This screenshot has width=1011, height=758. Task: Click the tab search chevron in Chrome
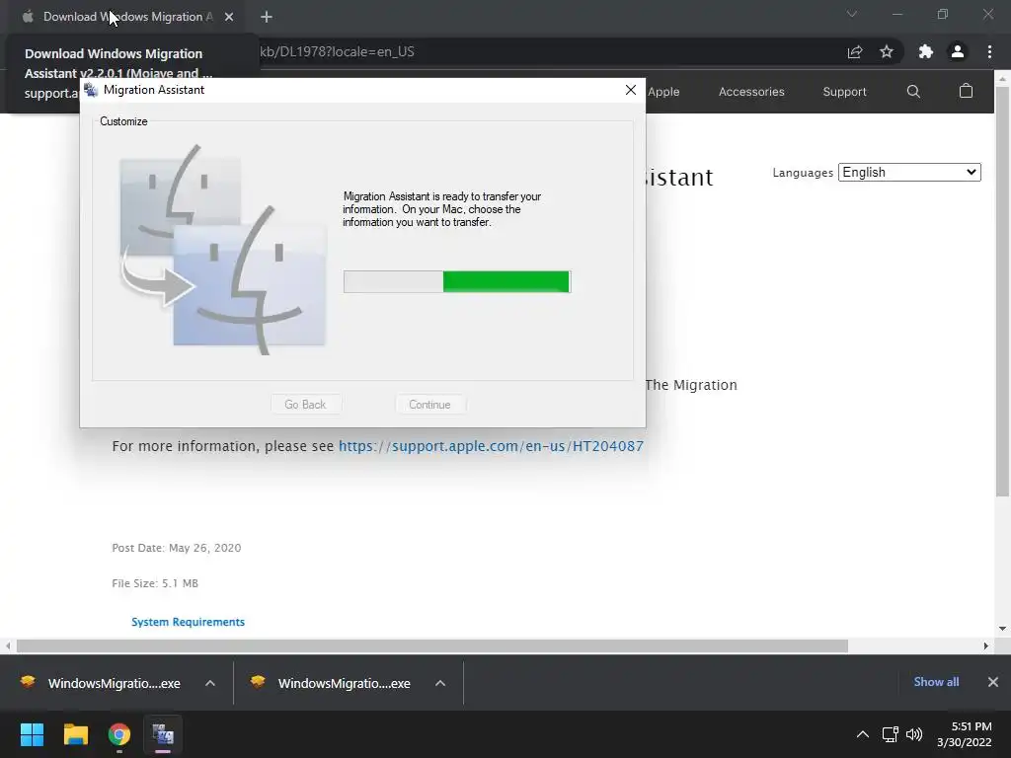pyautogui.click(x=852, y=14)
